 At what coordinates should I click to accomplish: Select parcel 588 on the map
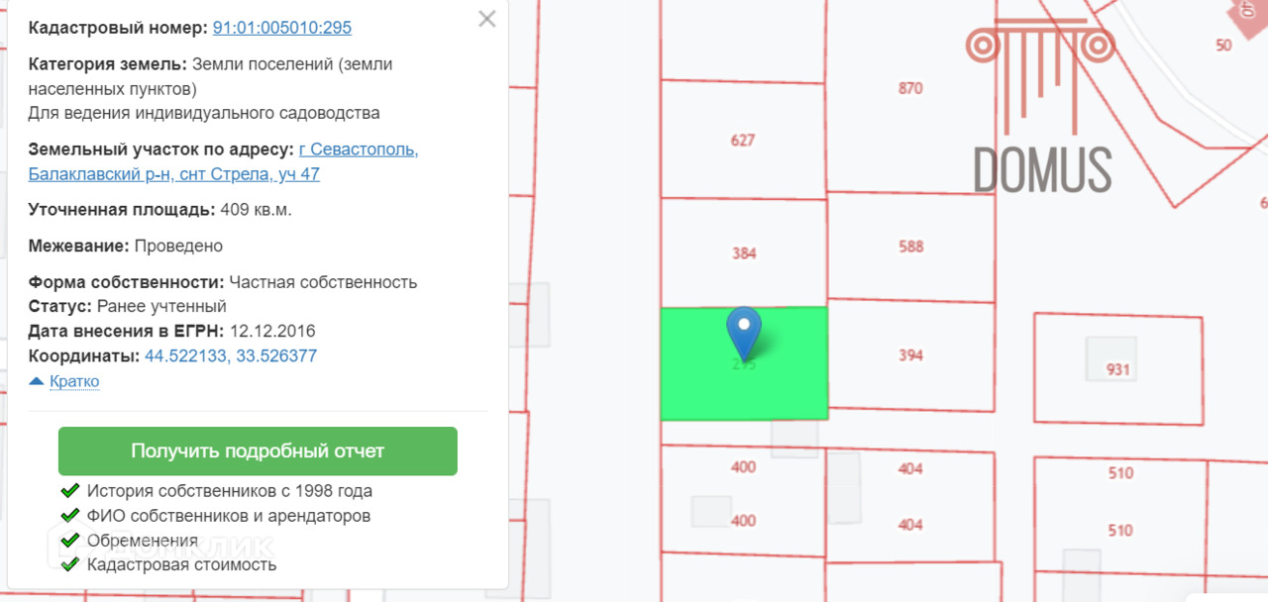tap(910, 246)
